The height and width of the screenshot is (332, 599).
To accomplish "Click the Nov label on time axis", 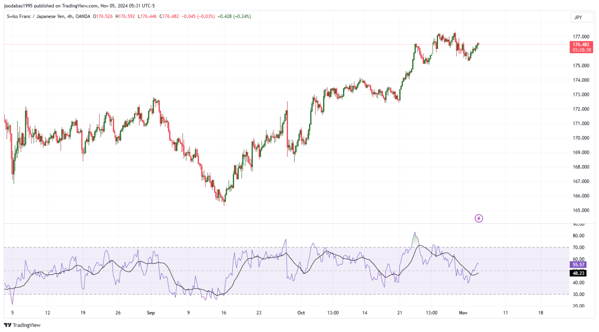I will [463, 313].
